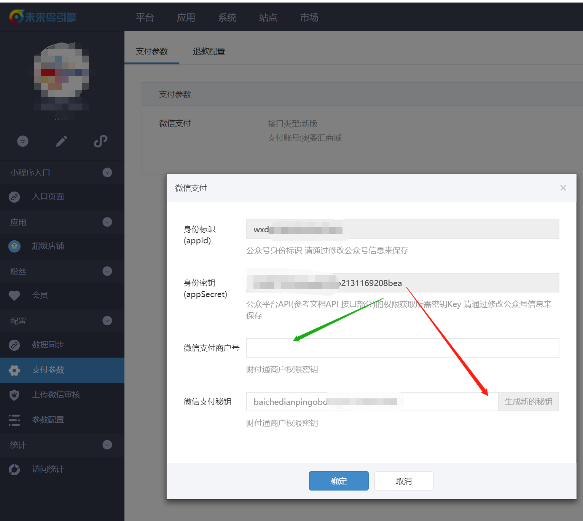This screenshot has width=583, height=521.
Task: Click the chain link icon under avatar
Action: pyautogui.click(x=100, y=141)
